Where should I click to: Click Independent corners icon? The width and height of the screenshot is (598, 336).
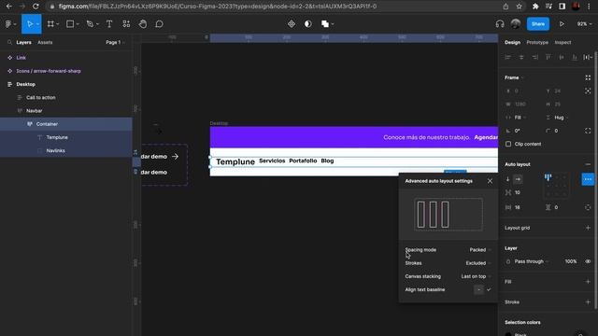[588, 131]
